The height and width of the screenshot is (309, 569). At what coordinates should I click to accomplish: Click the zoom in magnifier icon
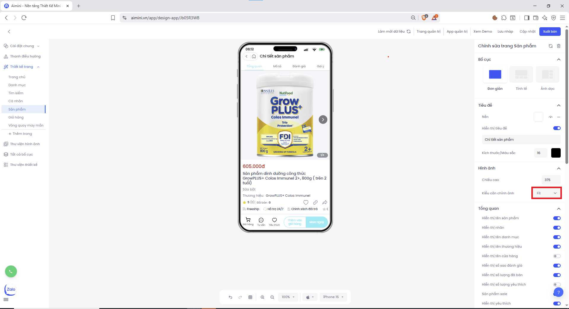point(262,297)
